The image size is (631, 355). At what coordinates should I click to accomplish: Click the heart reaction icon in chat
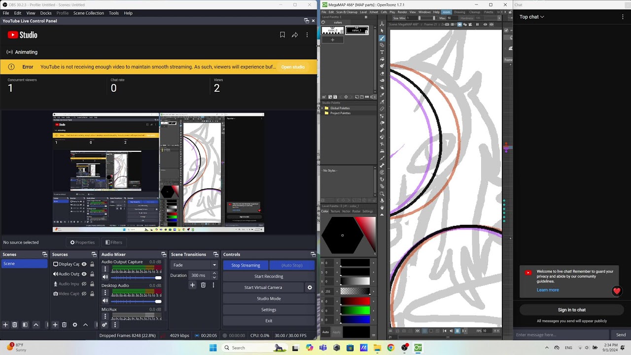click(617, 291)
